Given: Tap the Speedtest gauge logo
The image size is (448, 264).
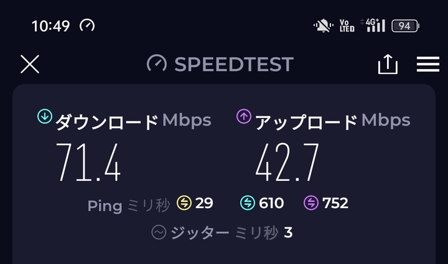Looking at the screenshot, I should coord(157,64).
